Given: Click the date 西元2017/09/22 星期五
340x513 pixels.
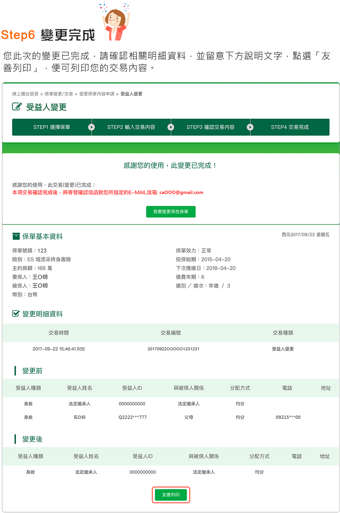Looking at the screenshot, I should click(306, 235).
